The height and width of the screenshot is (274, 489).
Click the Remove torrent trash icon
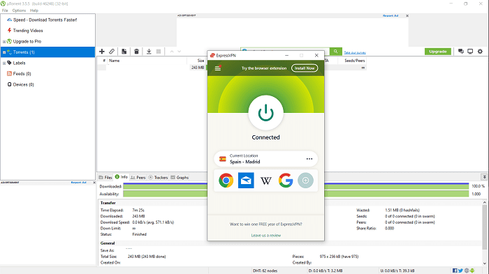click(136, 52)
